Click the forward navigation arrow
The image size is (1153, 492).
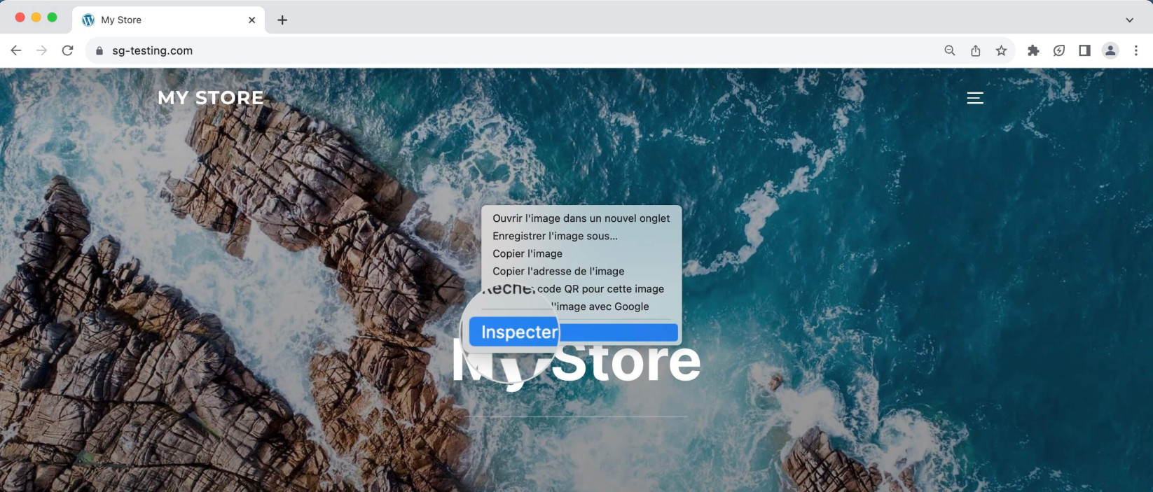(42, 50)
